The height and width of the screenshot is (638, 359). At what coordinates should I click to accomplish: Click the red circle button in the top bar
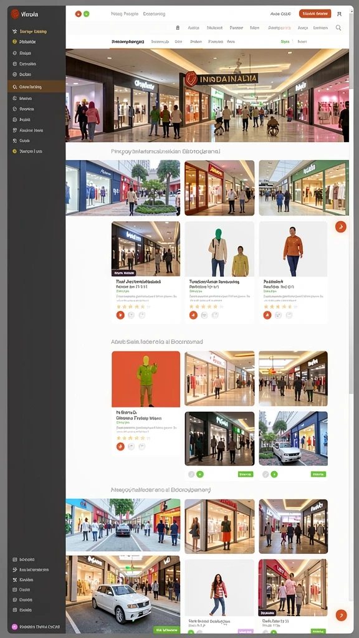click(78, 14)
